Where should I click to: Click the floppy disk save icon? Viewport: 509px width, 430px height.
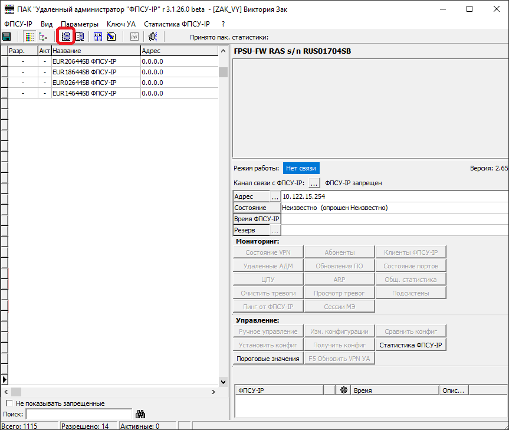(x=7, y=37)
